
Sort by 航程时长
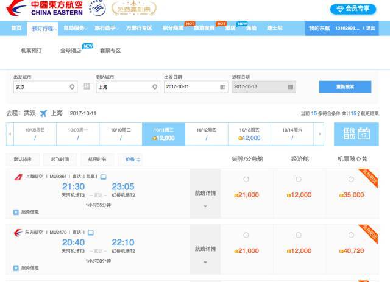coord(97,160)
